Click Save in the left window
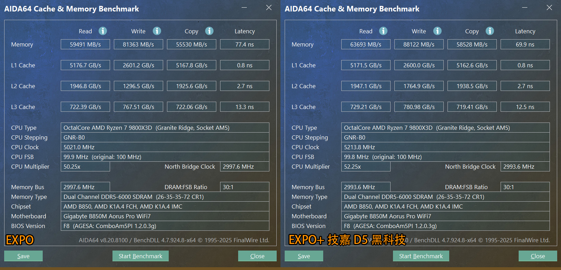This screenshot has height=270, width=561. click(x=23, y=256)
